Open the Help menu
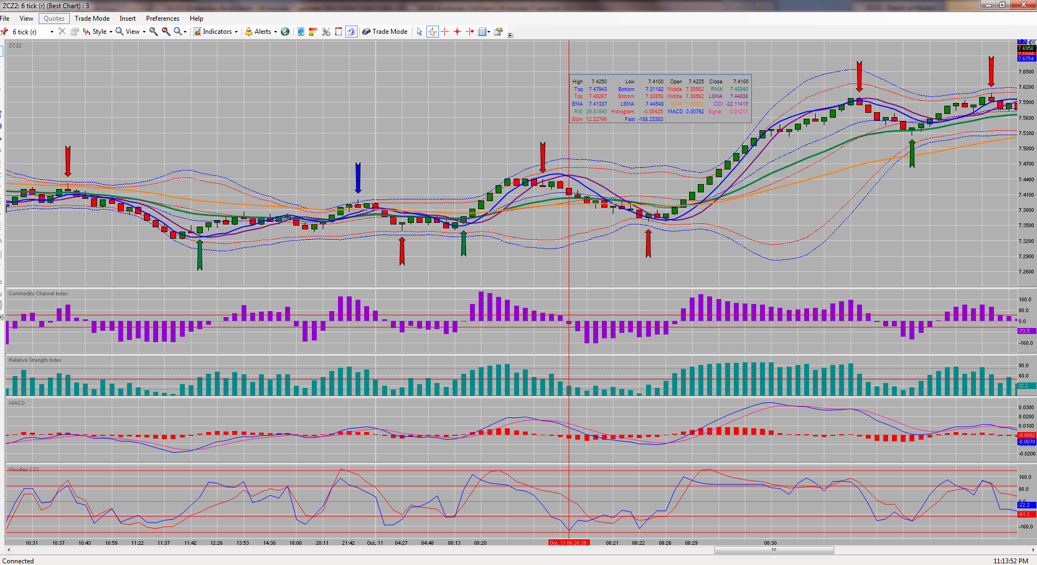This screenshot has width=1037, height=565. pos(196,19)
